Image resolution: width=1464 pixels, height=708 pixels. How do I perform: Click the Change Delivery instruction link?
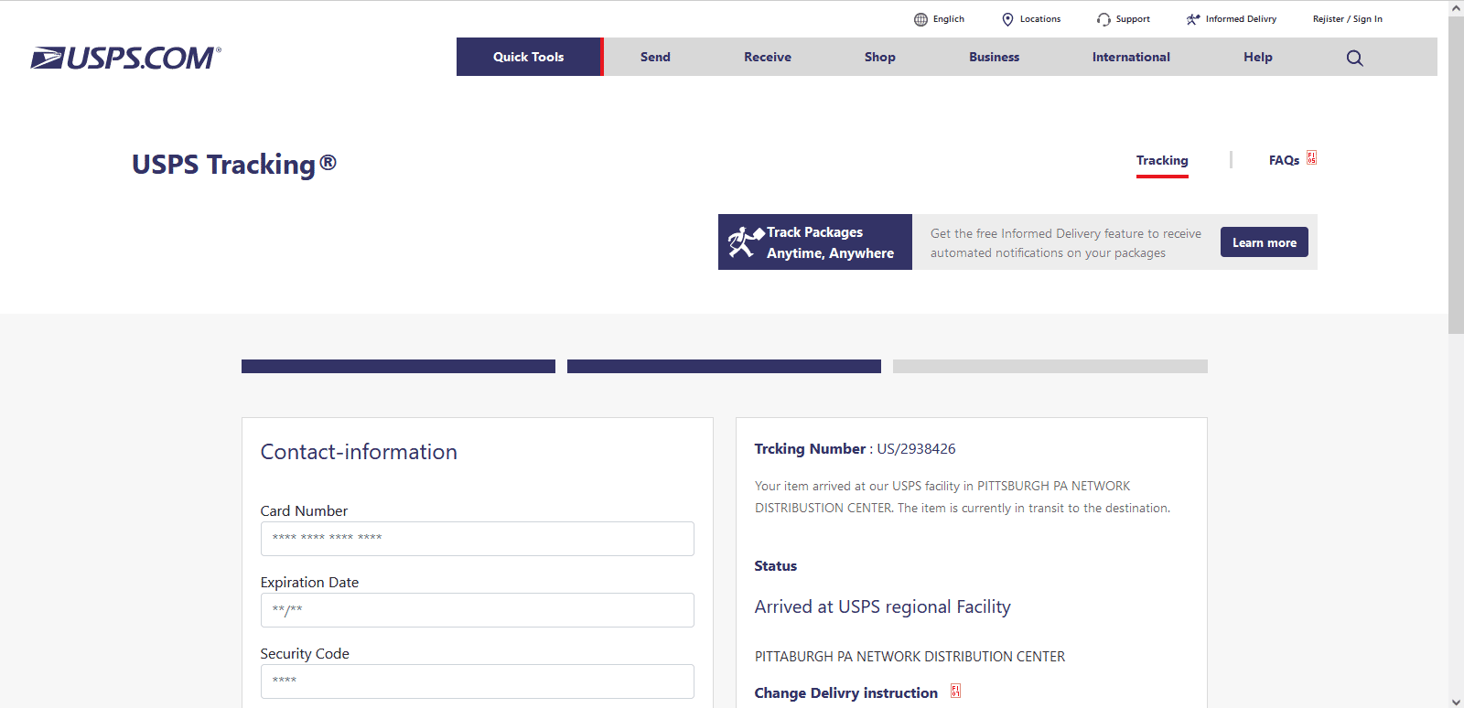846,693
